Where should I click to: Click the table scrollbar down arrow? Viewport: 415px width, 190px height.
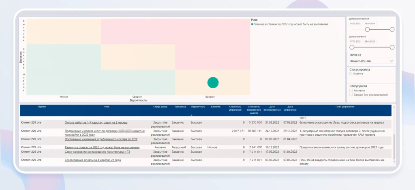click(x=394, y=162)
